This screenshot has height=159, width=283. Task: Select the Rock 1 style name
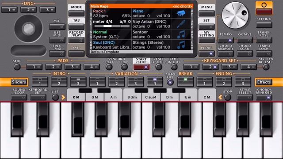[99, 11]
